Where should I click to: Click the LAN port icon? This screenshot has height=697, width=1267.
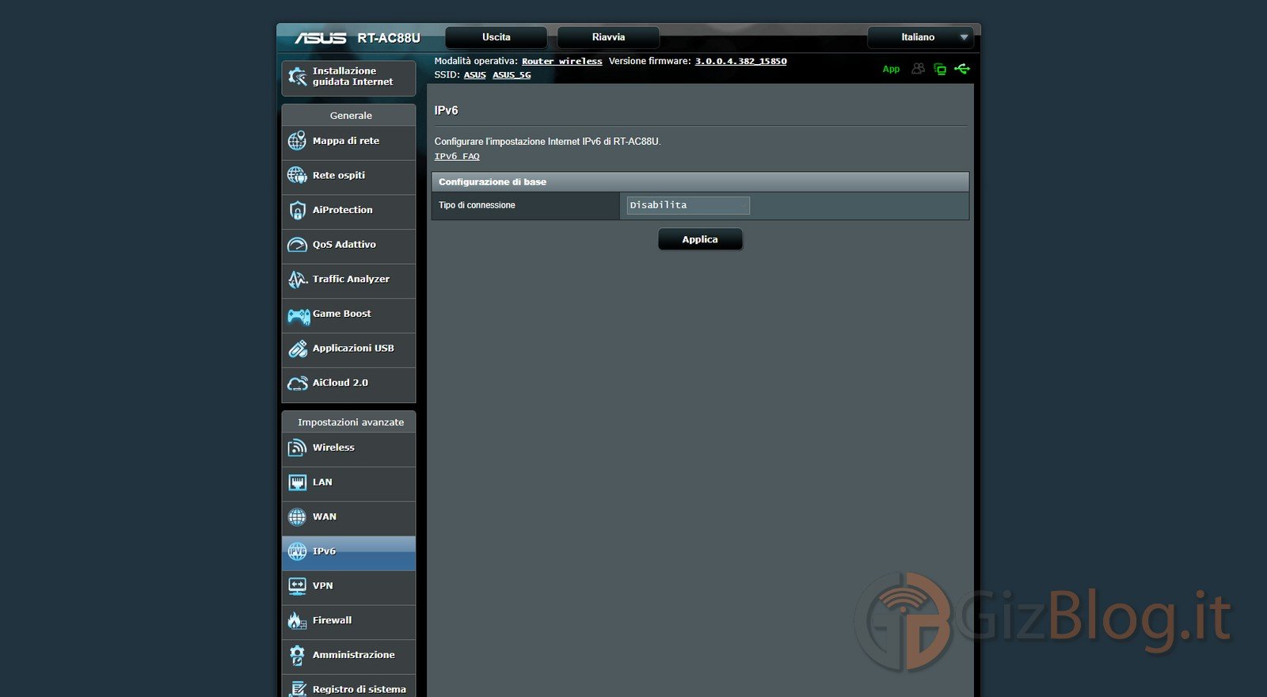tap(297, 482)
